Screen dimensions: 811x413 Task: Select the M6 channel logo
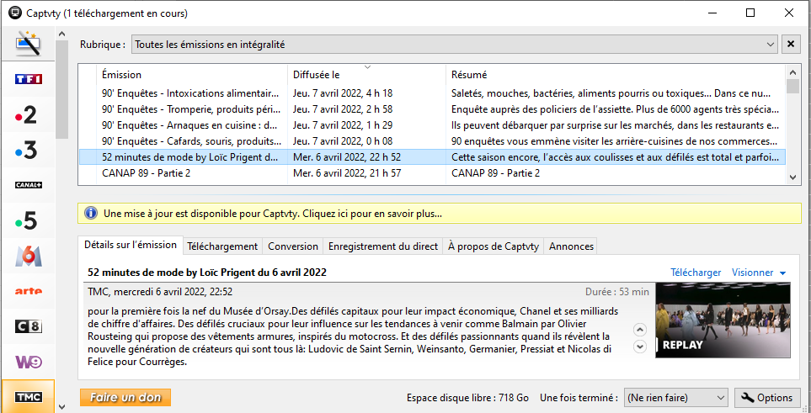tap(28, 256)
